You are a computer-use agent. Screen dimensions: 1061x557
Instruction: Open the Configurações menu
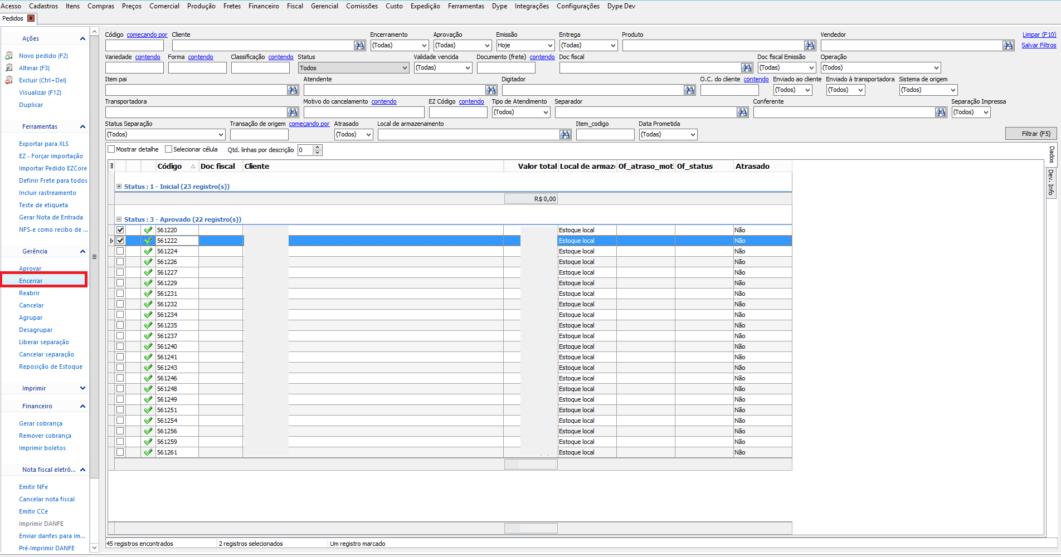tap(578, 6)
